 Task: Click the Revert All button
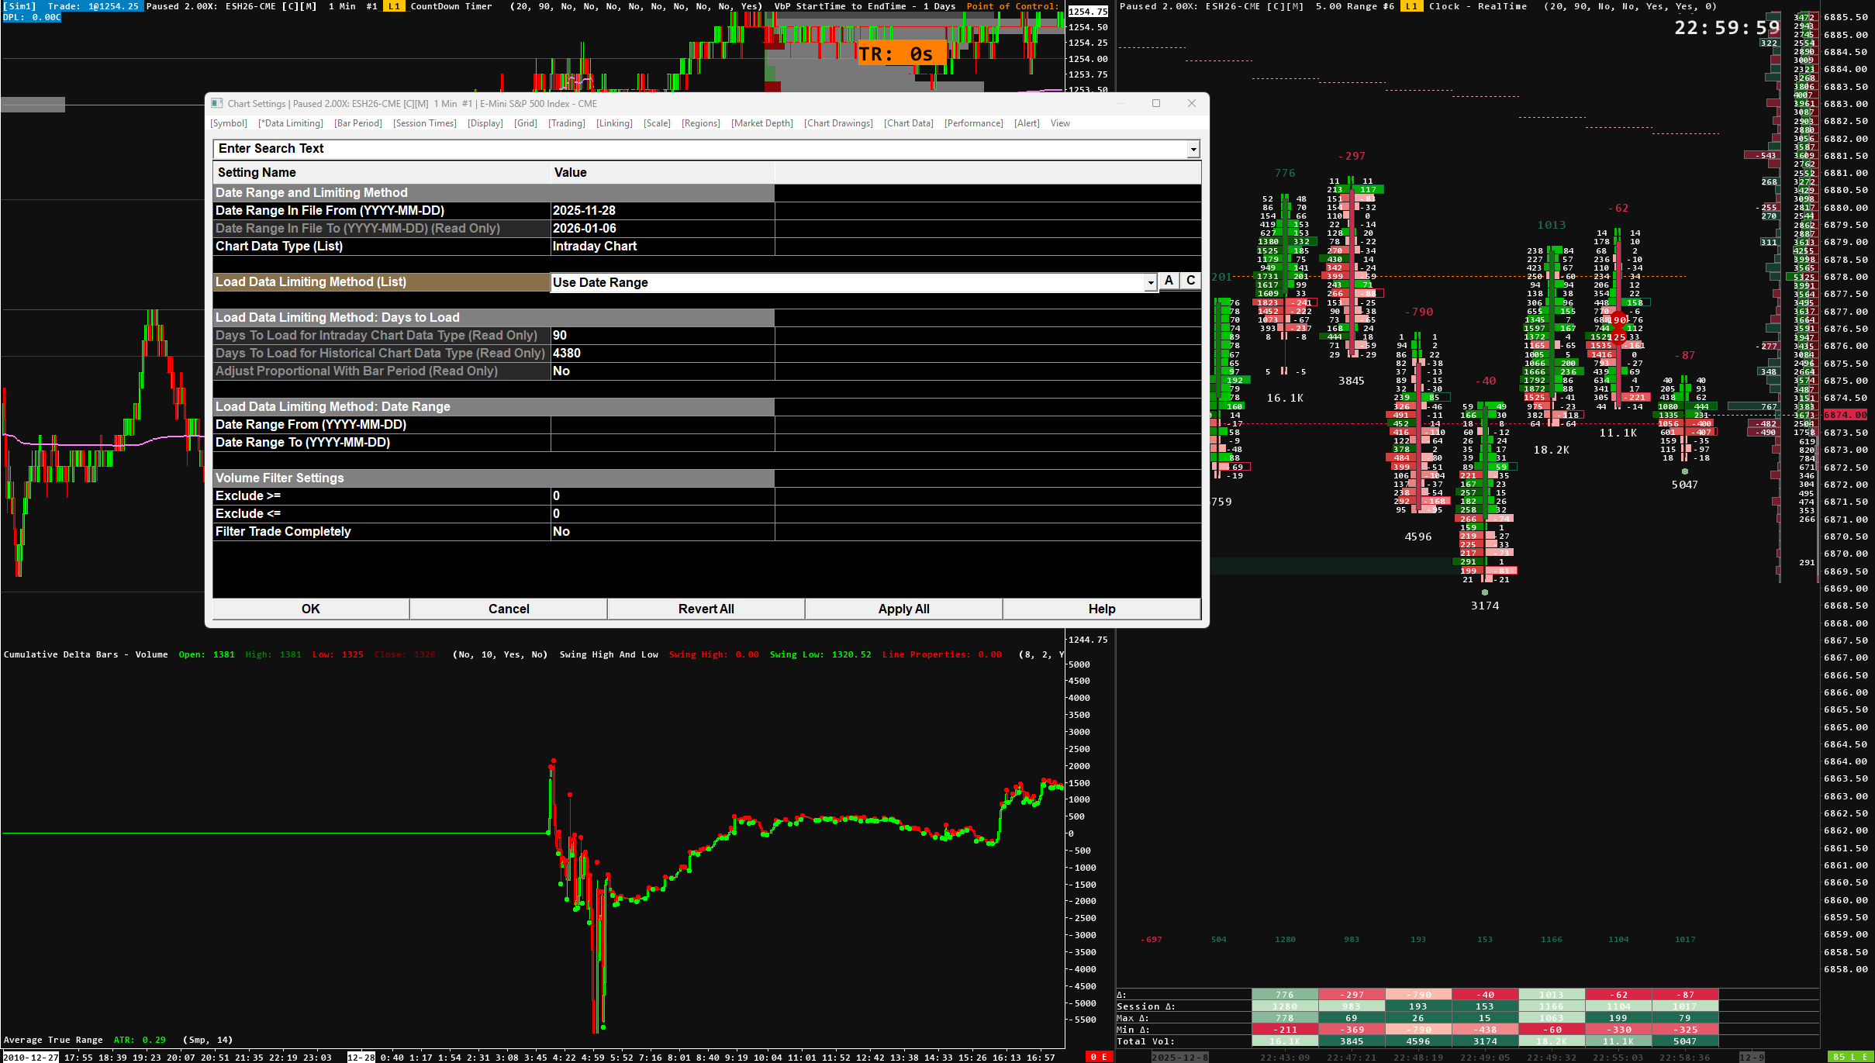point(706,609)
